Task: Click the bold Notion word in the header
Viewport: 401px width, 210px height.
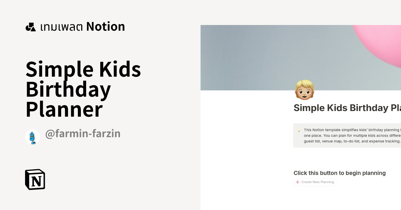Action: [106, 26]
